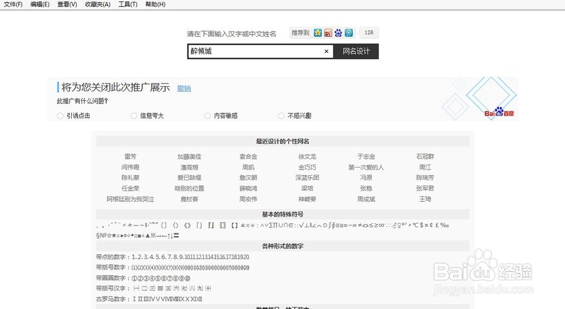The height and width of the screenshot is (309, 565).
Task: Select the 信息夸大 radio option
Action: [x=134, y=116]
